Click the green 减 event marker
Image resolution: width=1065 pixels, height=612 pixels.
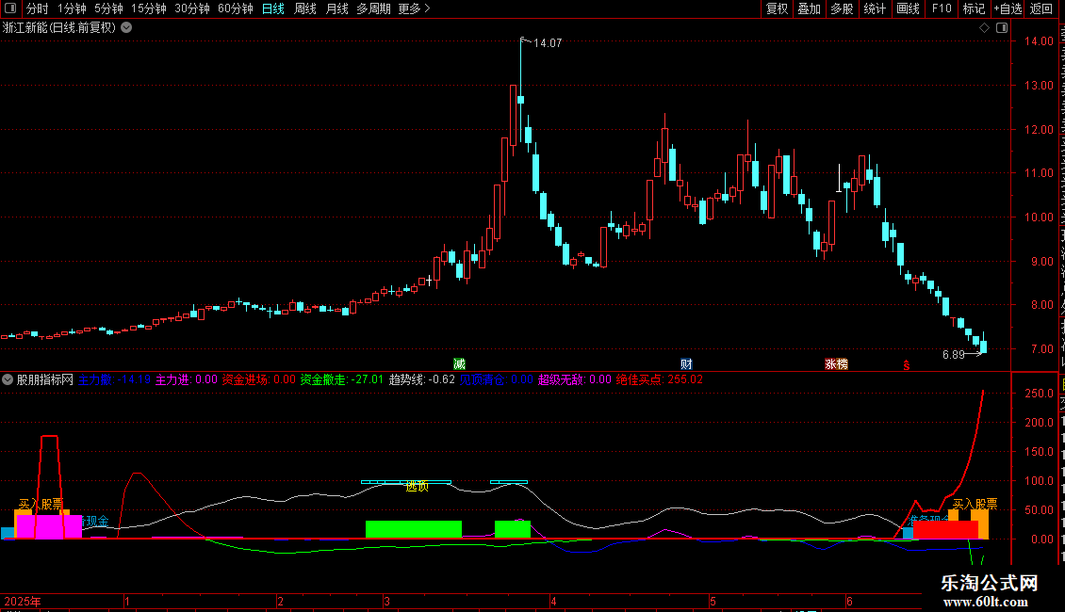coord(459,364)
